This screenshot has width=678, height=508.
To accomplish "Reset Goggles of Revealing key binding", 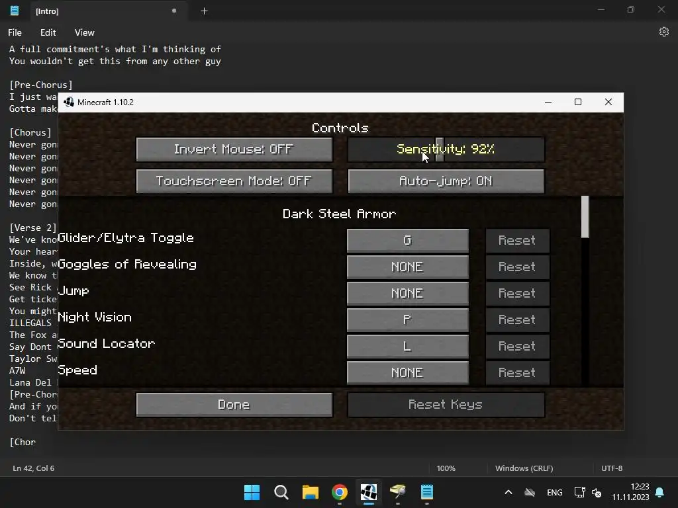I will (518, 267).
